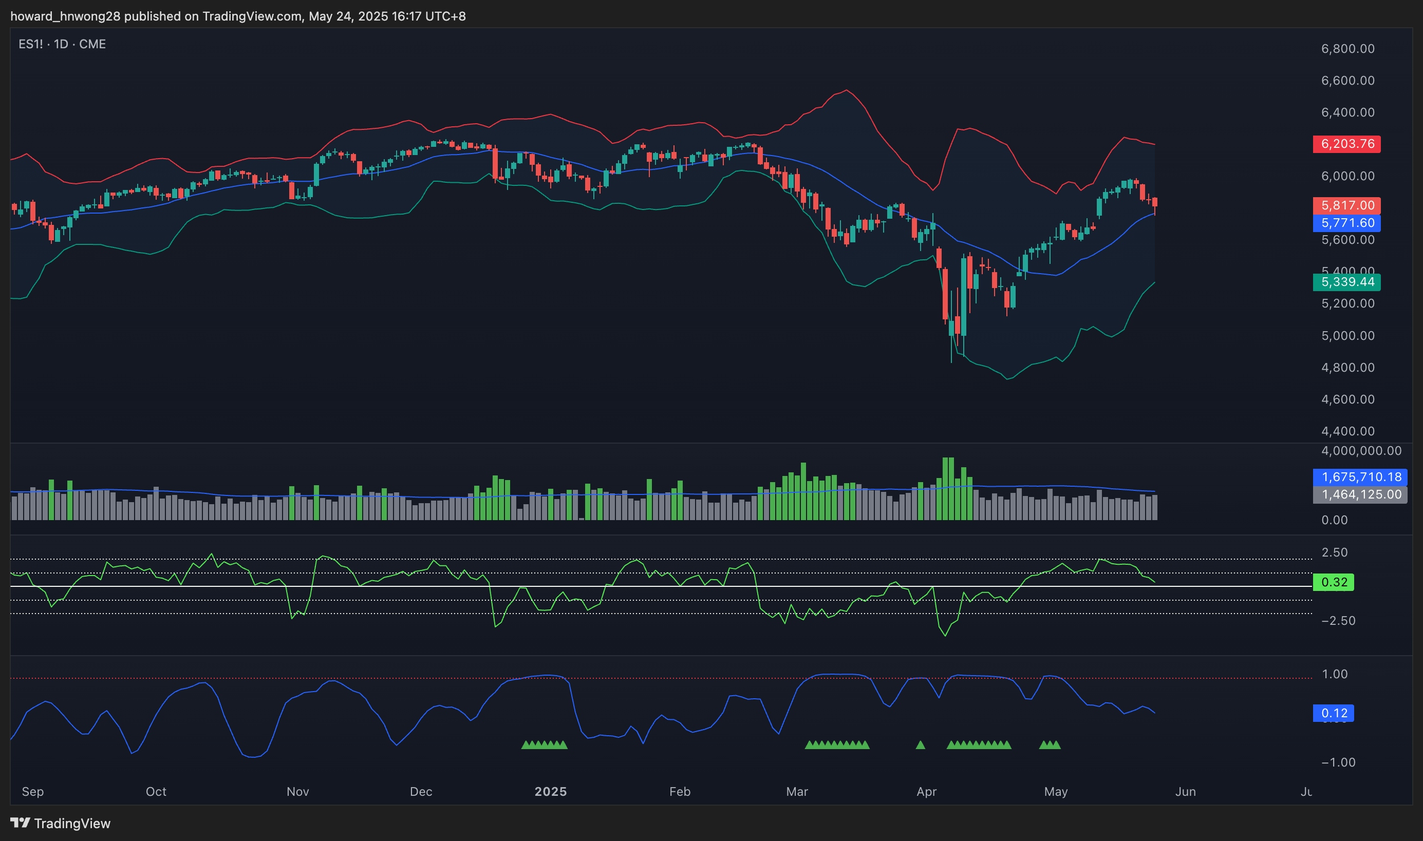The height and width of the screenshot is (841, 1423).
Task: Click the Jun label on the time axis
Action: point(1186,792)
